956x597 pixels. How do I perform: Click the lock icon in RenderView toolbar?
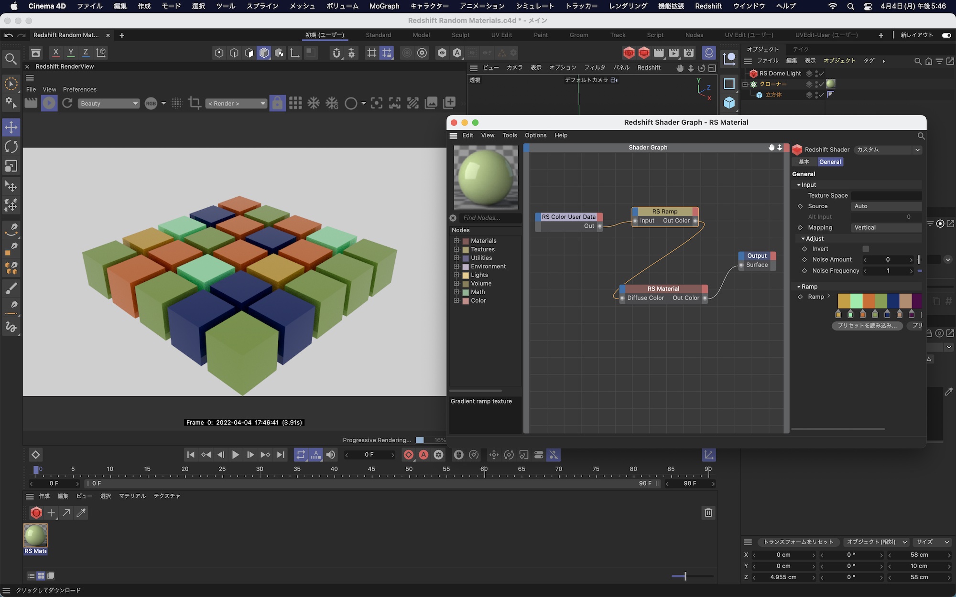[277, 103]
